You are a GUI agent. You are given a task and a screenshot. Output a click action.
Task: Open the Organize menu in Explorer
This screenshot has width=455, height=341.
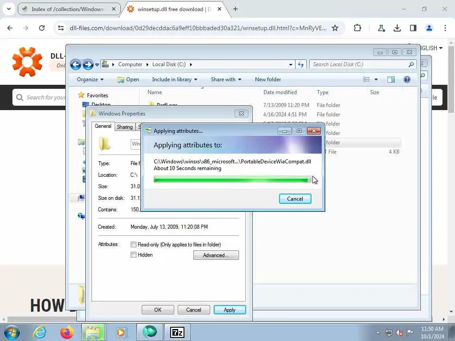coord(90,79)
